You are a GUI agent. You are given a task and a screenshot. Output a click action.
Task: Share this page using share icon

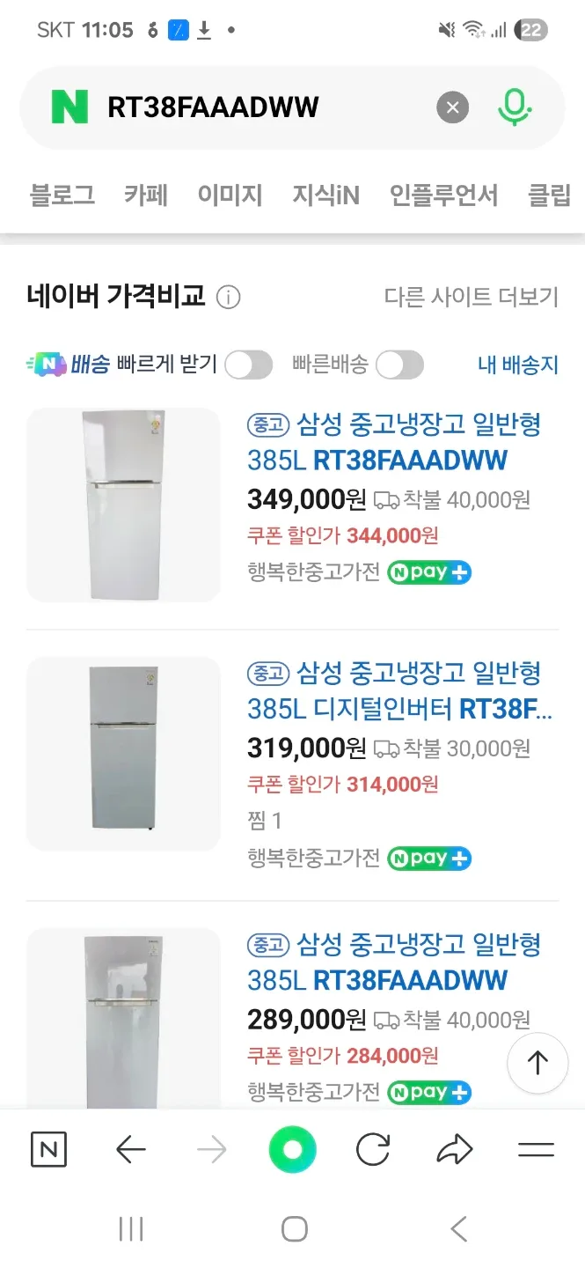pyautogui.click(x=454, y=1149)
